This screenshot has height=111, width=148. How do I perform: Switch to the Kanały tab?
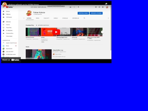[x=56, y=18]
